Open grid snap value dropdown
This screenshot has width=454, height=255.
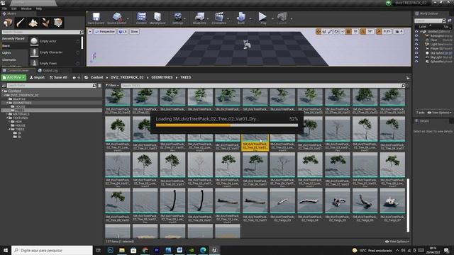pyautogui.click(x=355, y=31)
